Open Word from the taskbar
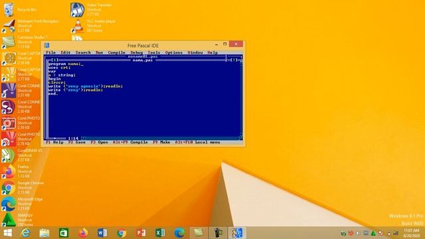Screen dimensions: 425x239 pos(102,233)
